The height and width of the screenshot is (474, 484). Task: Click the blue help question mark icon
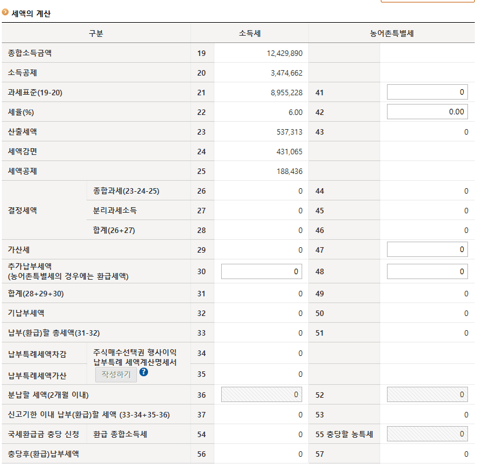(144, 372)
